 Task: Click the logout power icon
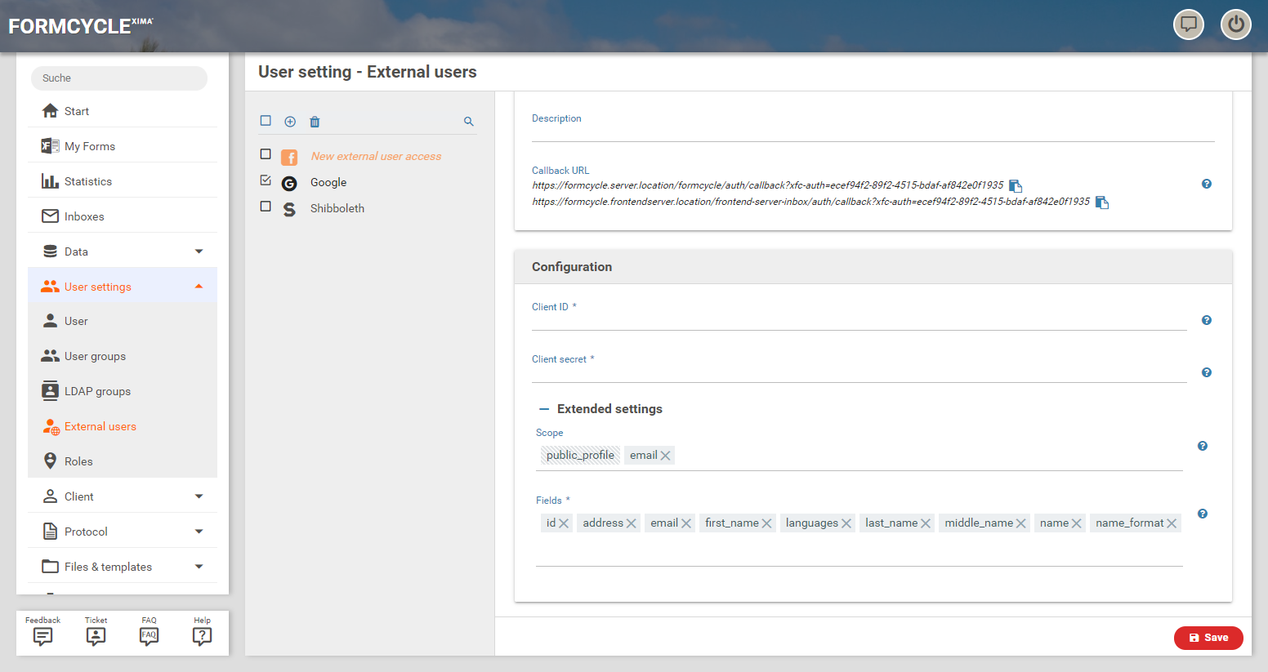[1235, 24]
